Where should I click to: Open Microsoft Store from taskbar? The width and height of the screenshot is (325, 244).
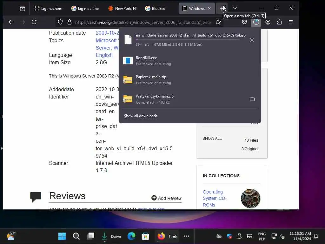pos(145,236)
